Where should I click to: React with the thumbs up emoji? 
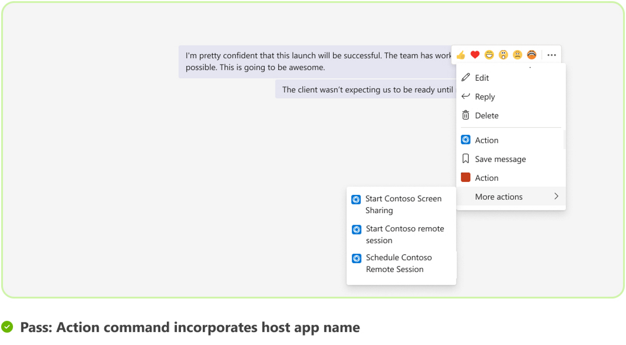pyautogui.click(x=461, y=55)
